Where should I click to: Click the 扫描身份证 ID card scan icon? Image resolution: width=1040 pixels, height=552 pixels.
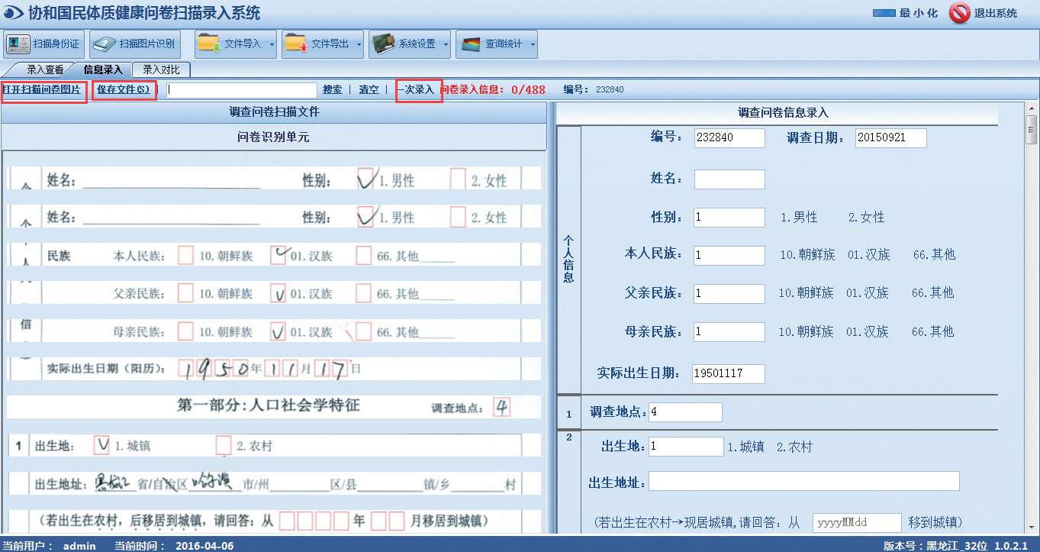click(x=18, y=44)
